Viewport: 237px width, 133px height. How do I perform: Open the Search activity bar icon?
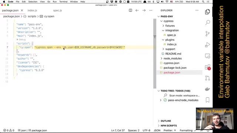click(207, 23)
